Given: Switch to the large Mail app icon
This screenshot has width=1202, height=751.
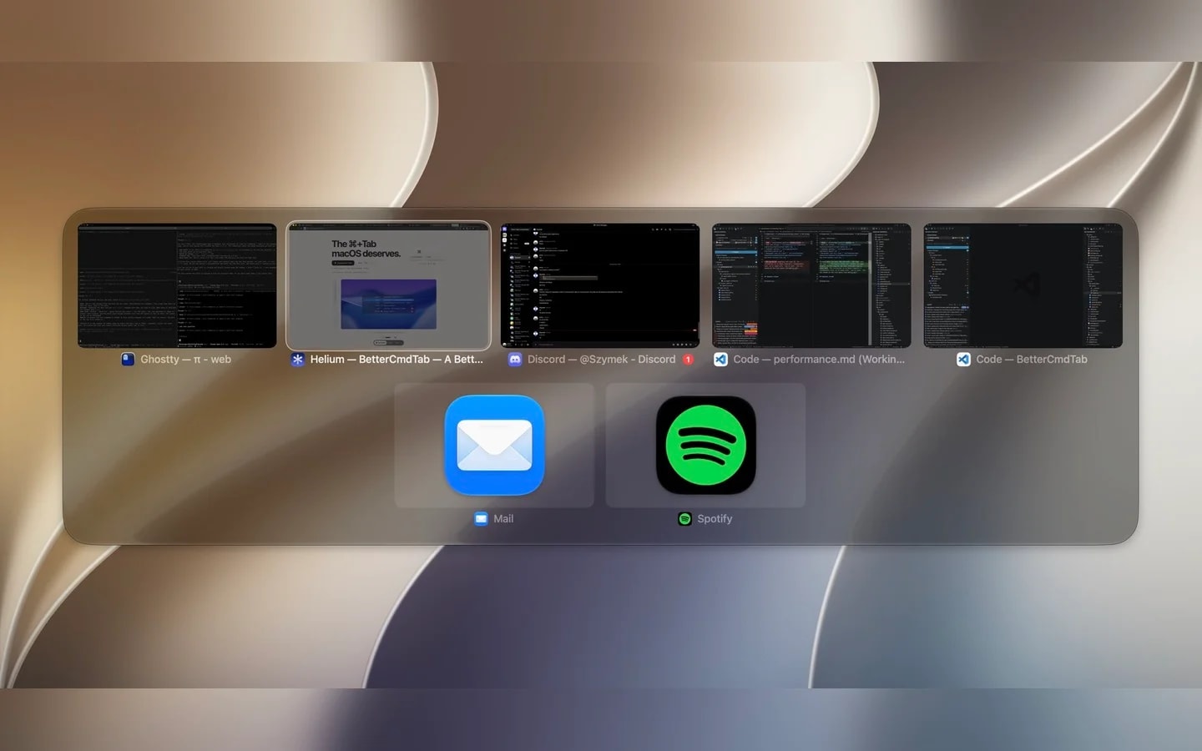Looking at the screenshot, I should tap(494, 445).
